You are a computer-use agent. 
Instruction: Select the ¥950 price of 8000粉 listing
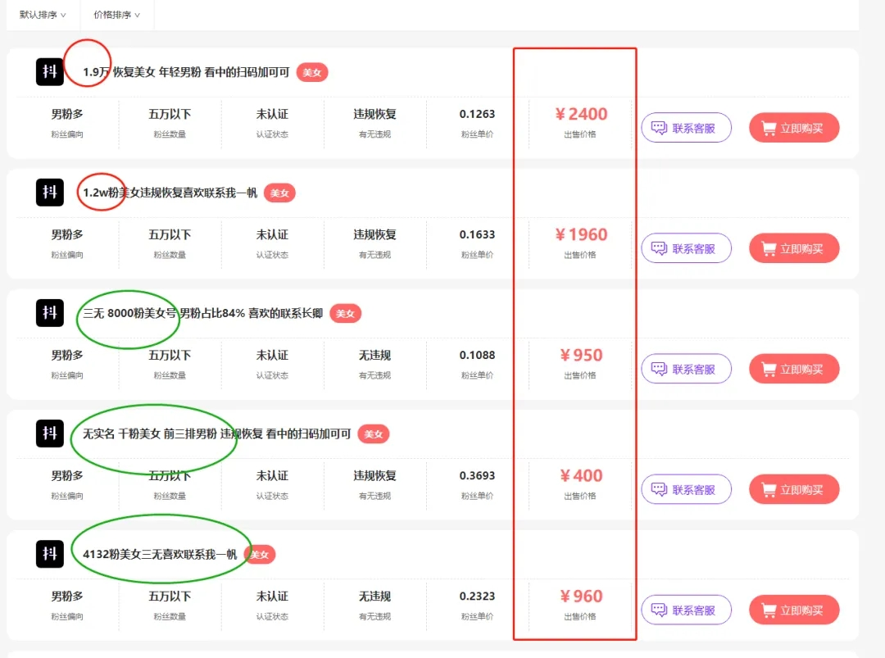[x=581, y=355]
